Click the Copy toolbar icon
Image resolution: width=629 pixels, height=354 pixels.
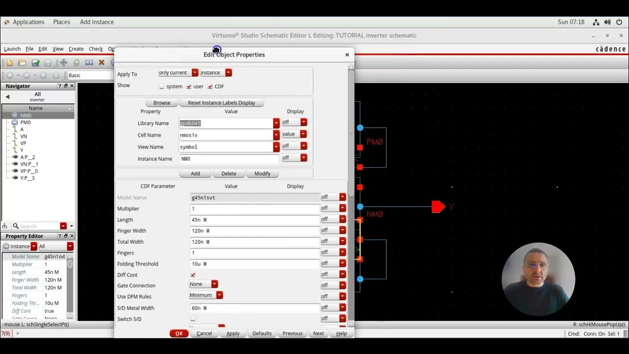coord(76,62)
